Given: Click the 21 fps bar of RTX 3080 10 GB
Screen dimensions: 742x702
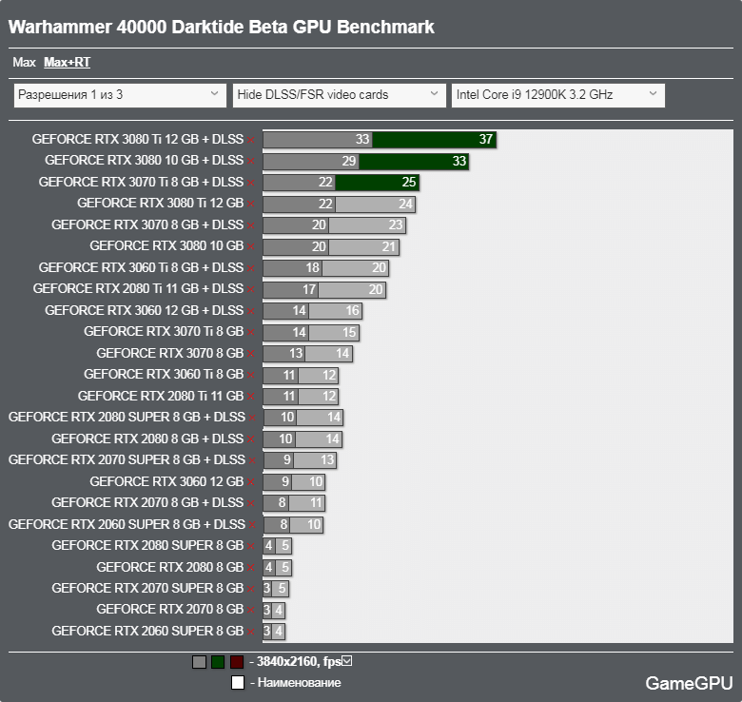Looking at the screenshot, I should [x=364, y=246].
